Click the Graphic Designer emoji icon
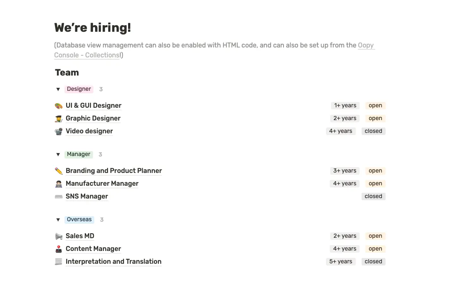Viewport: 455px width, 291px height. [59, 118]
